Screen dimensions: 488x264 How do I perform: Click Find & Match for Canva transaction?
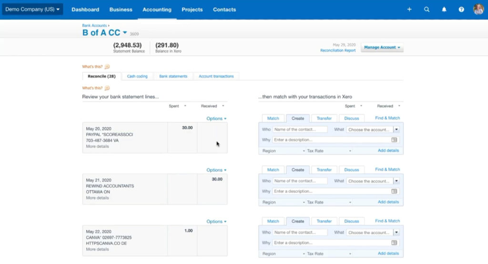pos(387,221)
